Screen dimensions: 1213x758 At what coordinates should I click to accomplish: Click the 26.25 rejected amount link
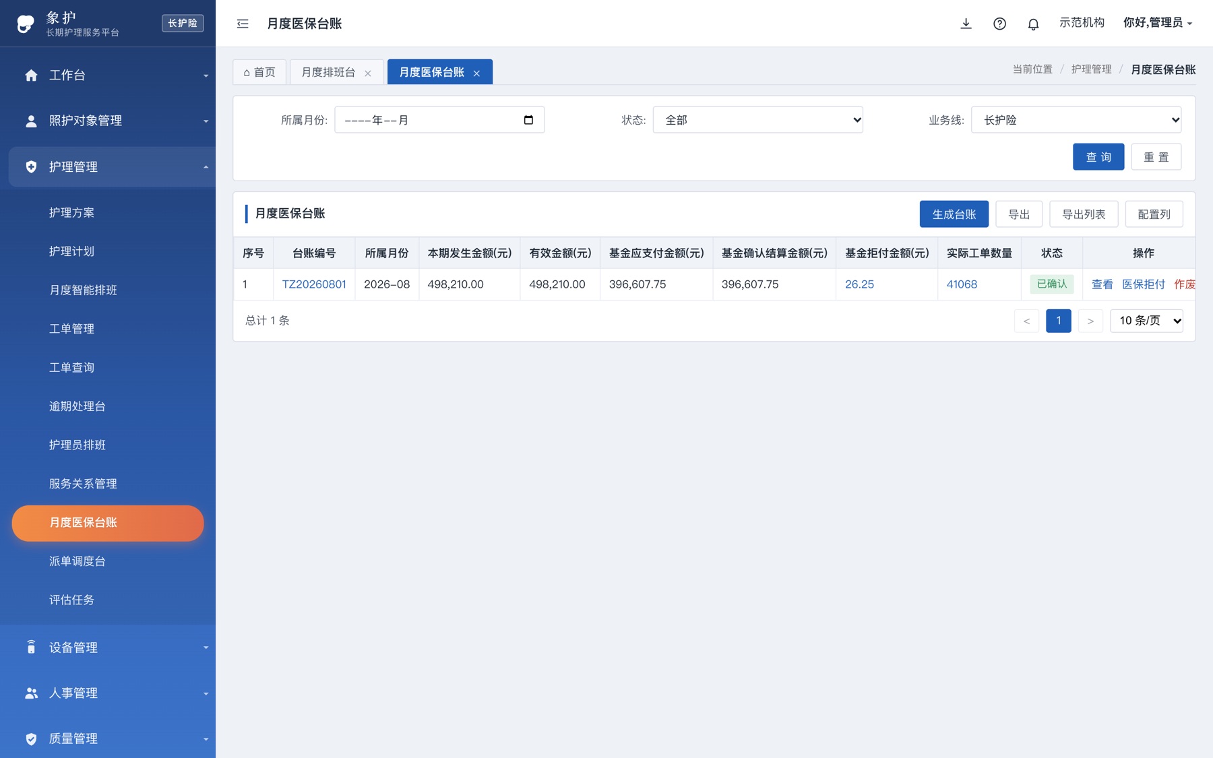point(859,284)
